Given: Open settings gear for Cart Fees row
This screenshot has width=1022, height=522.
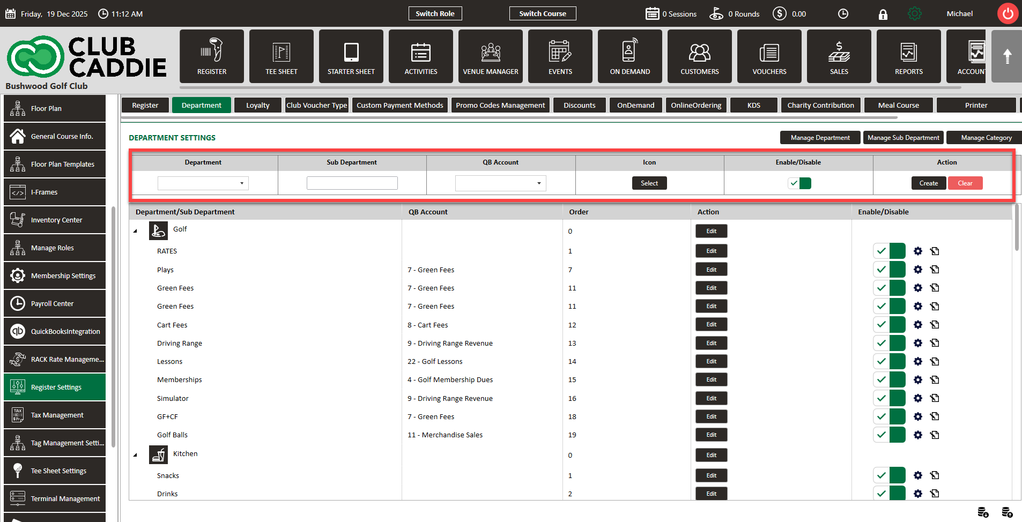Looking at the screenshot, I should [918, 325].
